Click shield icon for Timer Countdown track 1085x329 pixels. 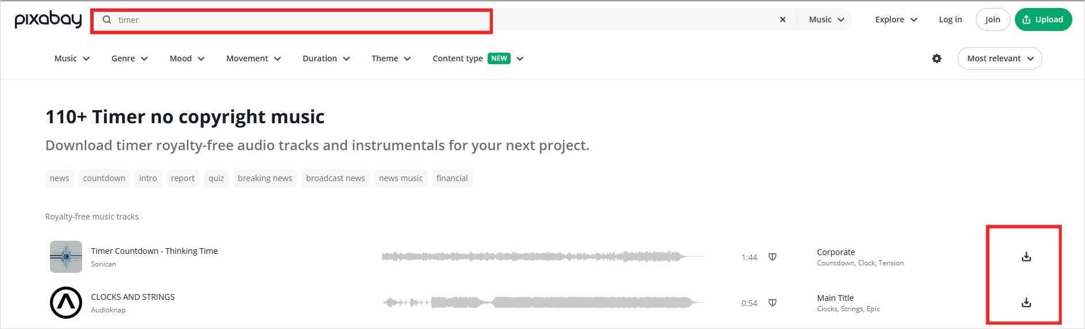[773, 257]
